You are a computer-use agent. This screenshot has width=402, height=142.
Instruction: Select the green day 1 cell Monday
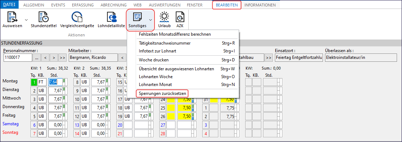(34, 82)
